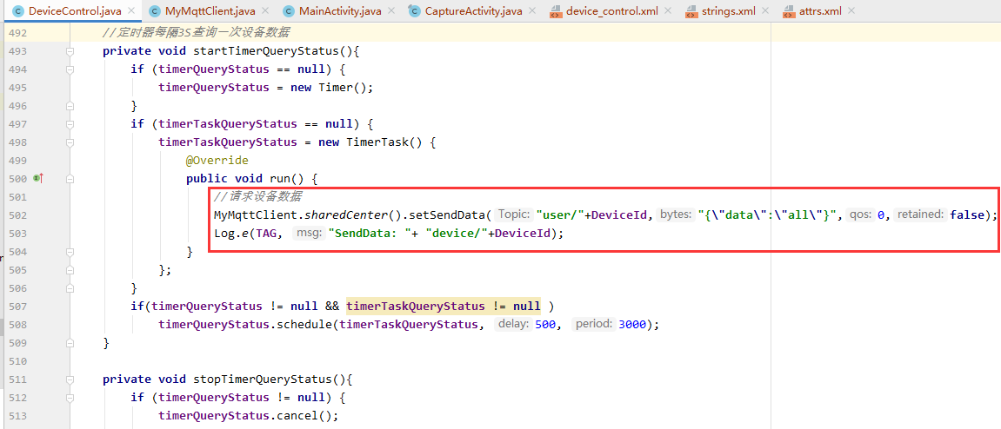Click the fold end marker at line 504
This screenshot has height=429, width=1001.
[x=70, y=252]
